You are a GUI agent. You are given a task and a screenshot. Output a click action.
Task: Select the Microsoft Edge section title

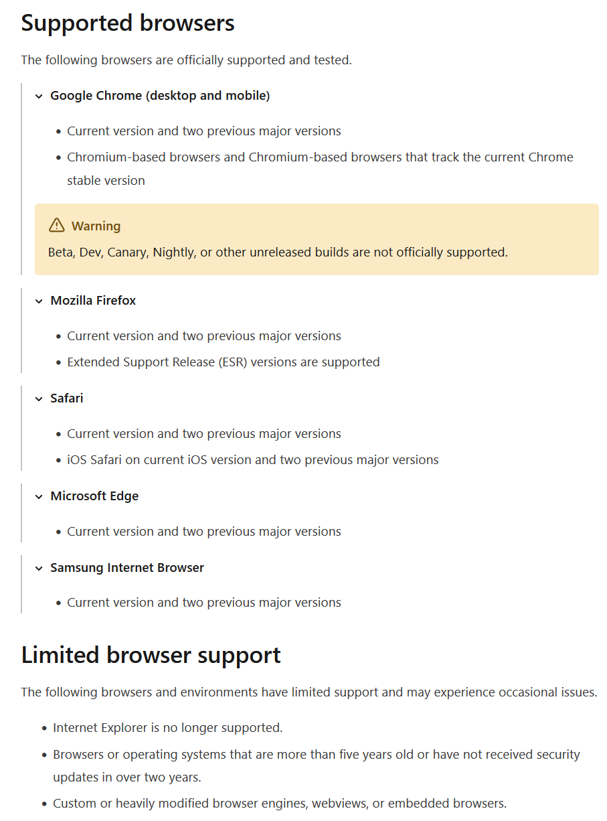94,496
